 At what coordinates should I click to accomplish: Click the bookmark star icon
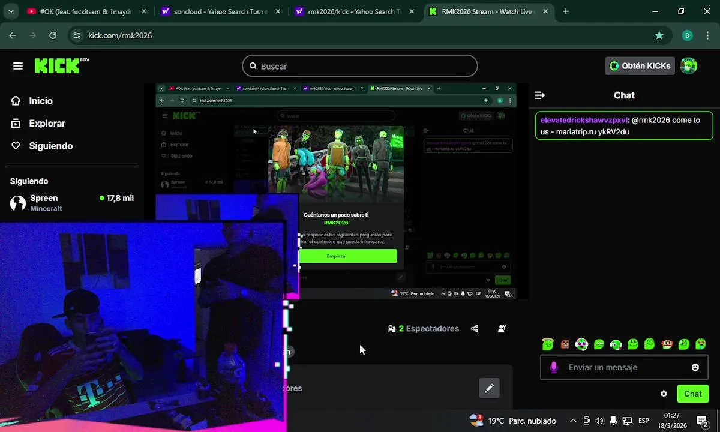[659, 35]
